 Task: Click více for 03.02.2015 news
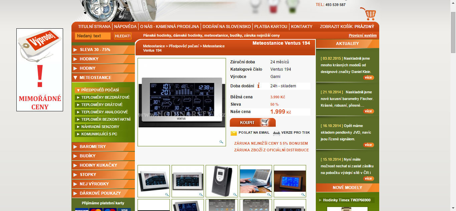pyautogui.click(x=369, y=78)
